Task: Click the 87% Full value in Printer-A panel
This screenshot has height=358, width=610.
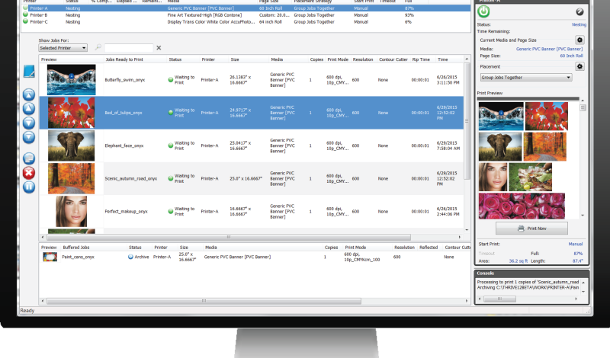Action: [578, 254]
